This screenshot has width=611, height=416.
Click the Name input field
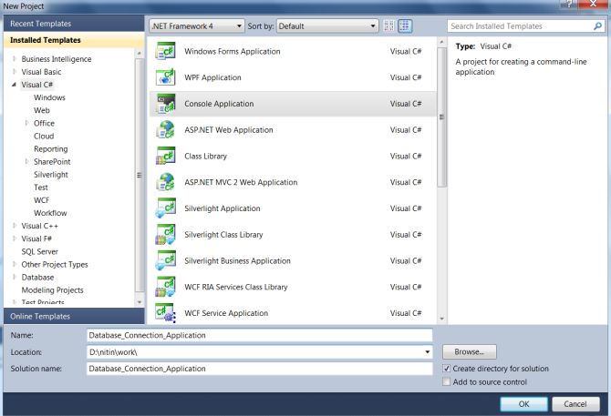(x=259, y=335)
